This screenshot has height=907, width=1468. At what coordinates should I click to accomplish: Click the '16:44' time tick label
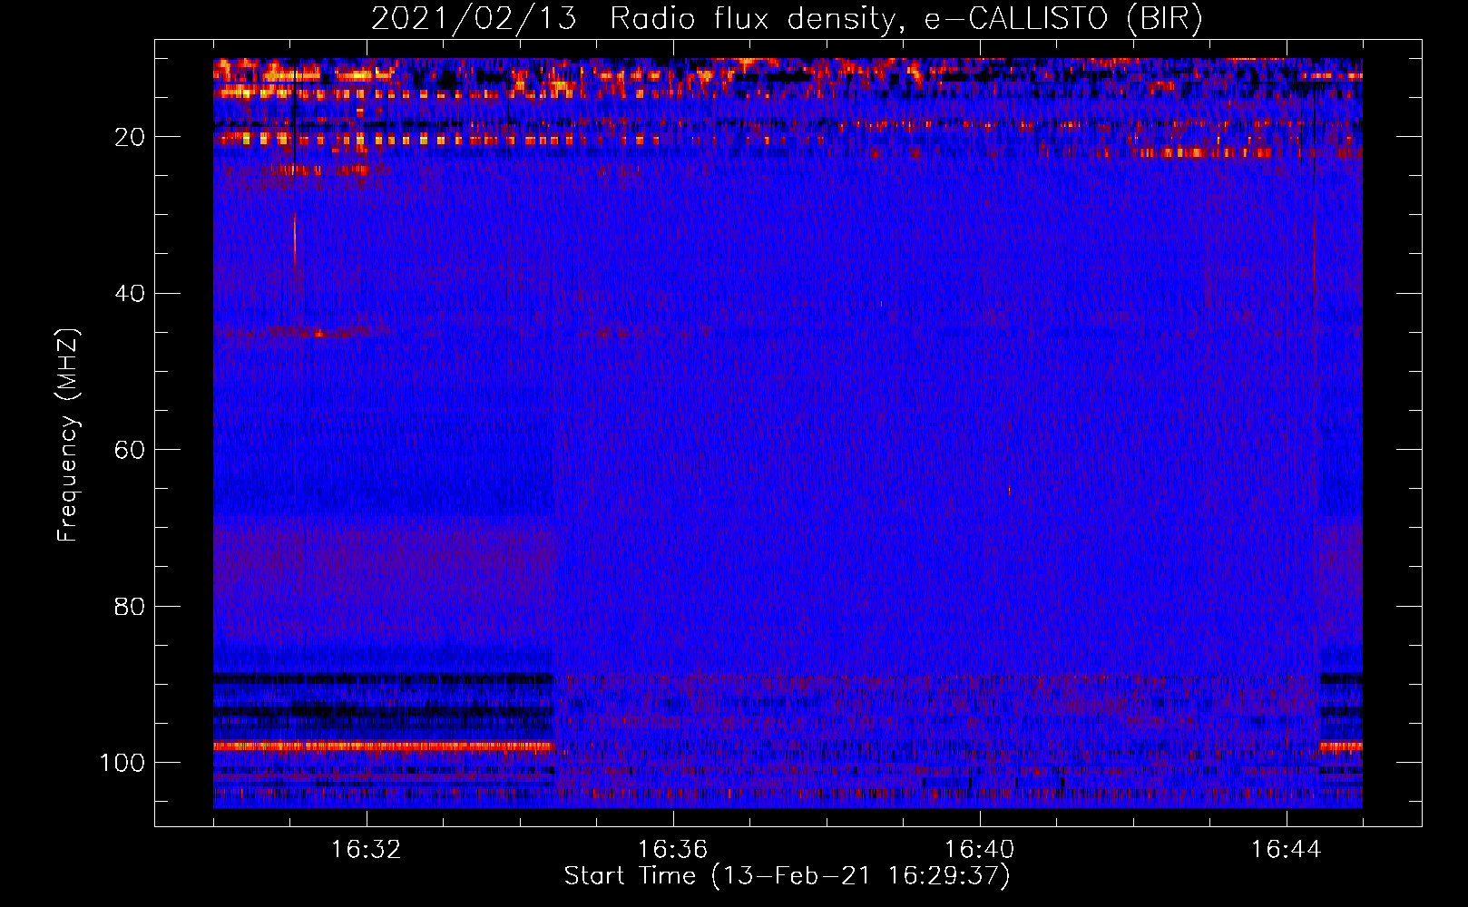[x=1286, y=850]
